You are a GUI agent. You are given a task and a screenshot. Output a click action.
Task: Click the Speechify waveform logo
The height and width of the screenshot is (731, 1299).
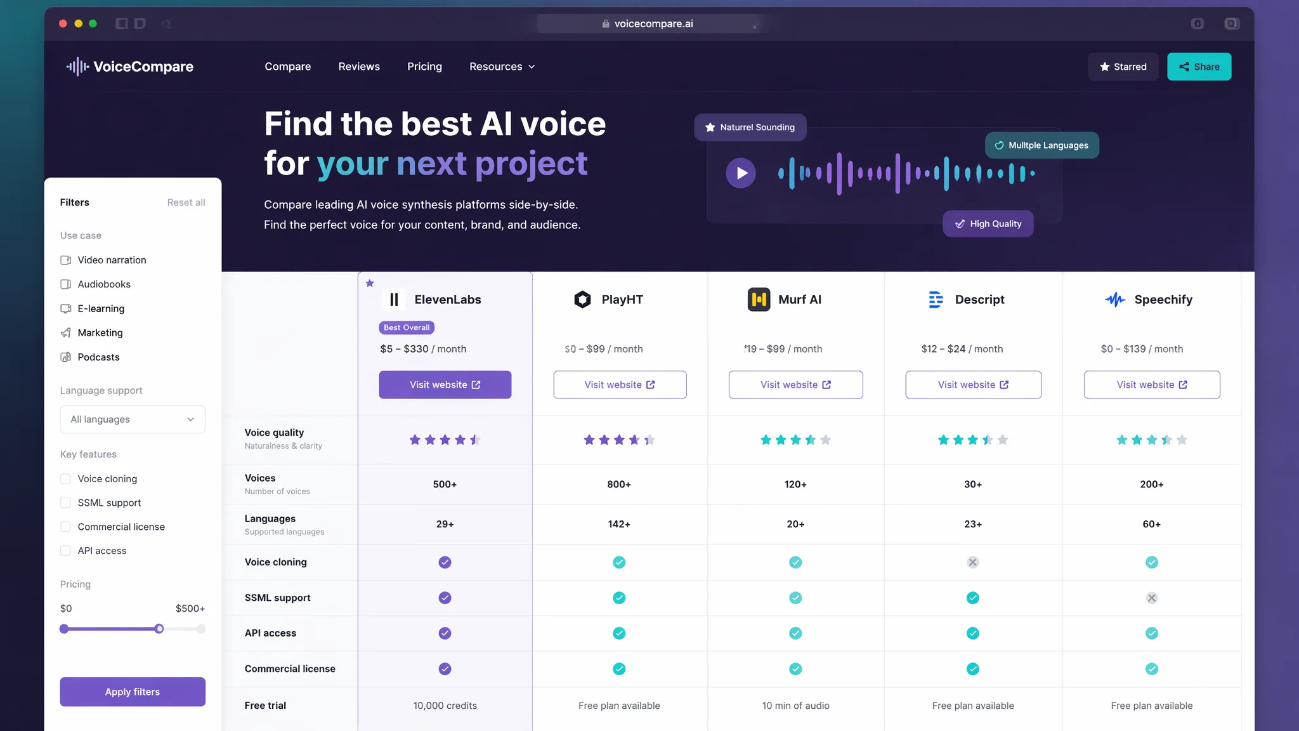pos(1114,300)
